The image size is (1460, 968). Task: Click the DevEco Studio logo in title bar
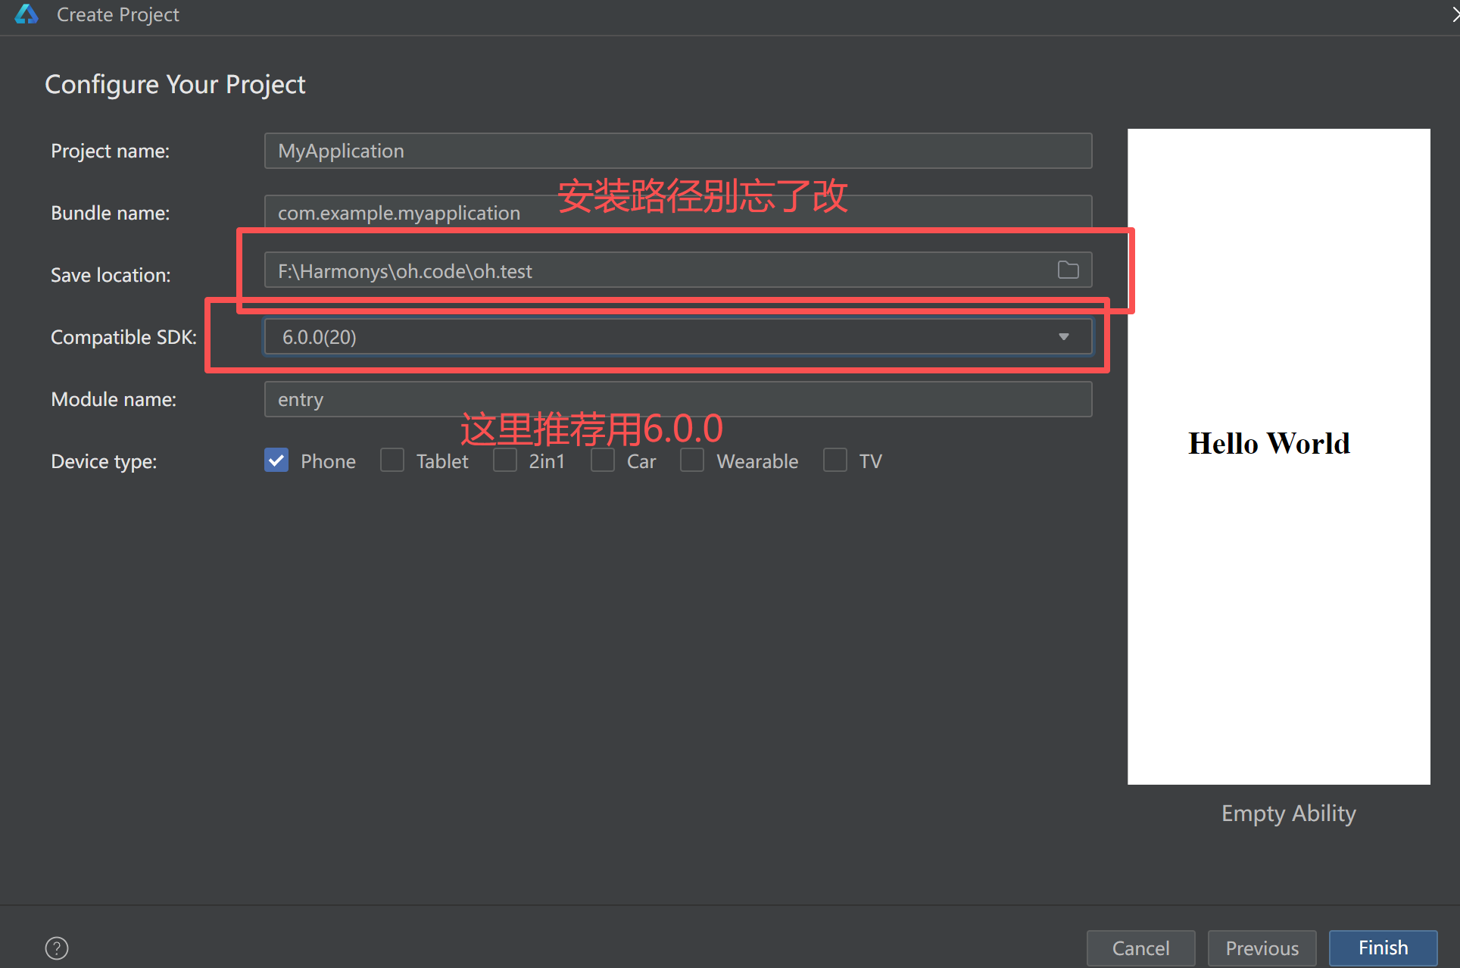[27, 14]
